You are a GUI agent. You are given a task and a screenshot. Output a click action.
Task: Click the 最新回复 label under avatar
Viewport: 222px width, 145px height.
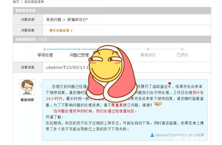point(27,100)
